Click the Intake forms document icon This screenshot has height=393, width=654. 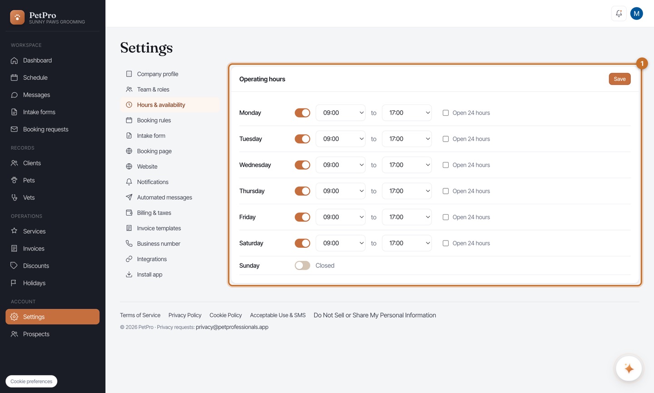[15, 112]
